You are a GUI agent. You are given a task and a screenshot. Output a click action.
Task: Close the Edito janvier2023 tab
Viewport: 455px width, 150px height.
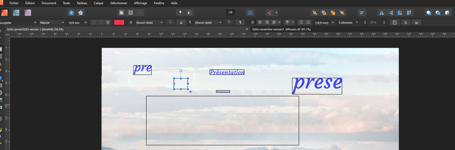pos(247,29)
